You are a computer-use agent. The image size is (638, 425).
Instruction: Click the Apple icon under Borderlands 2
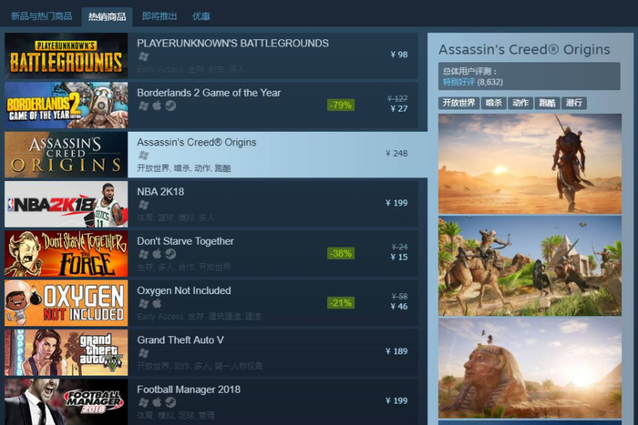coord(157,106)
